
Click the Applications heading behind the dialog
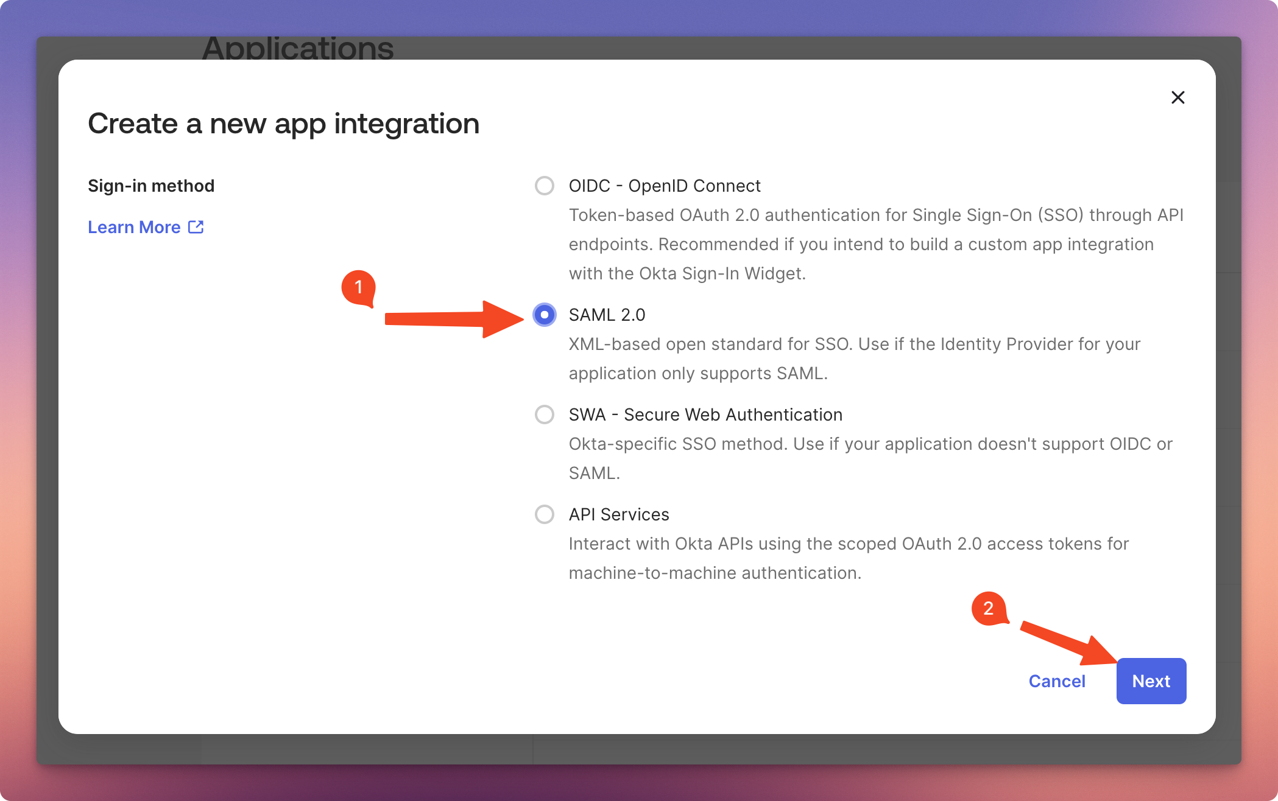click(x=298, y=47)
